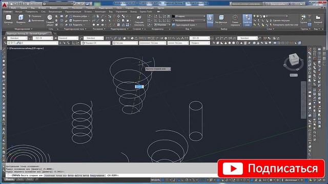Click Копировать свойства слоя button
The width and height of the screenshot is (328, 184).
(x=283, y=25)
